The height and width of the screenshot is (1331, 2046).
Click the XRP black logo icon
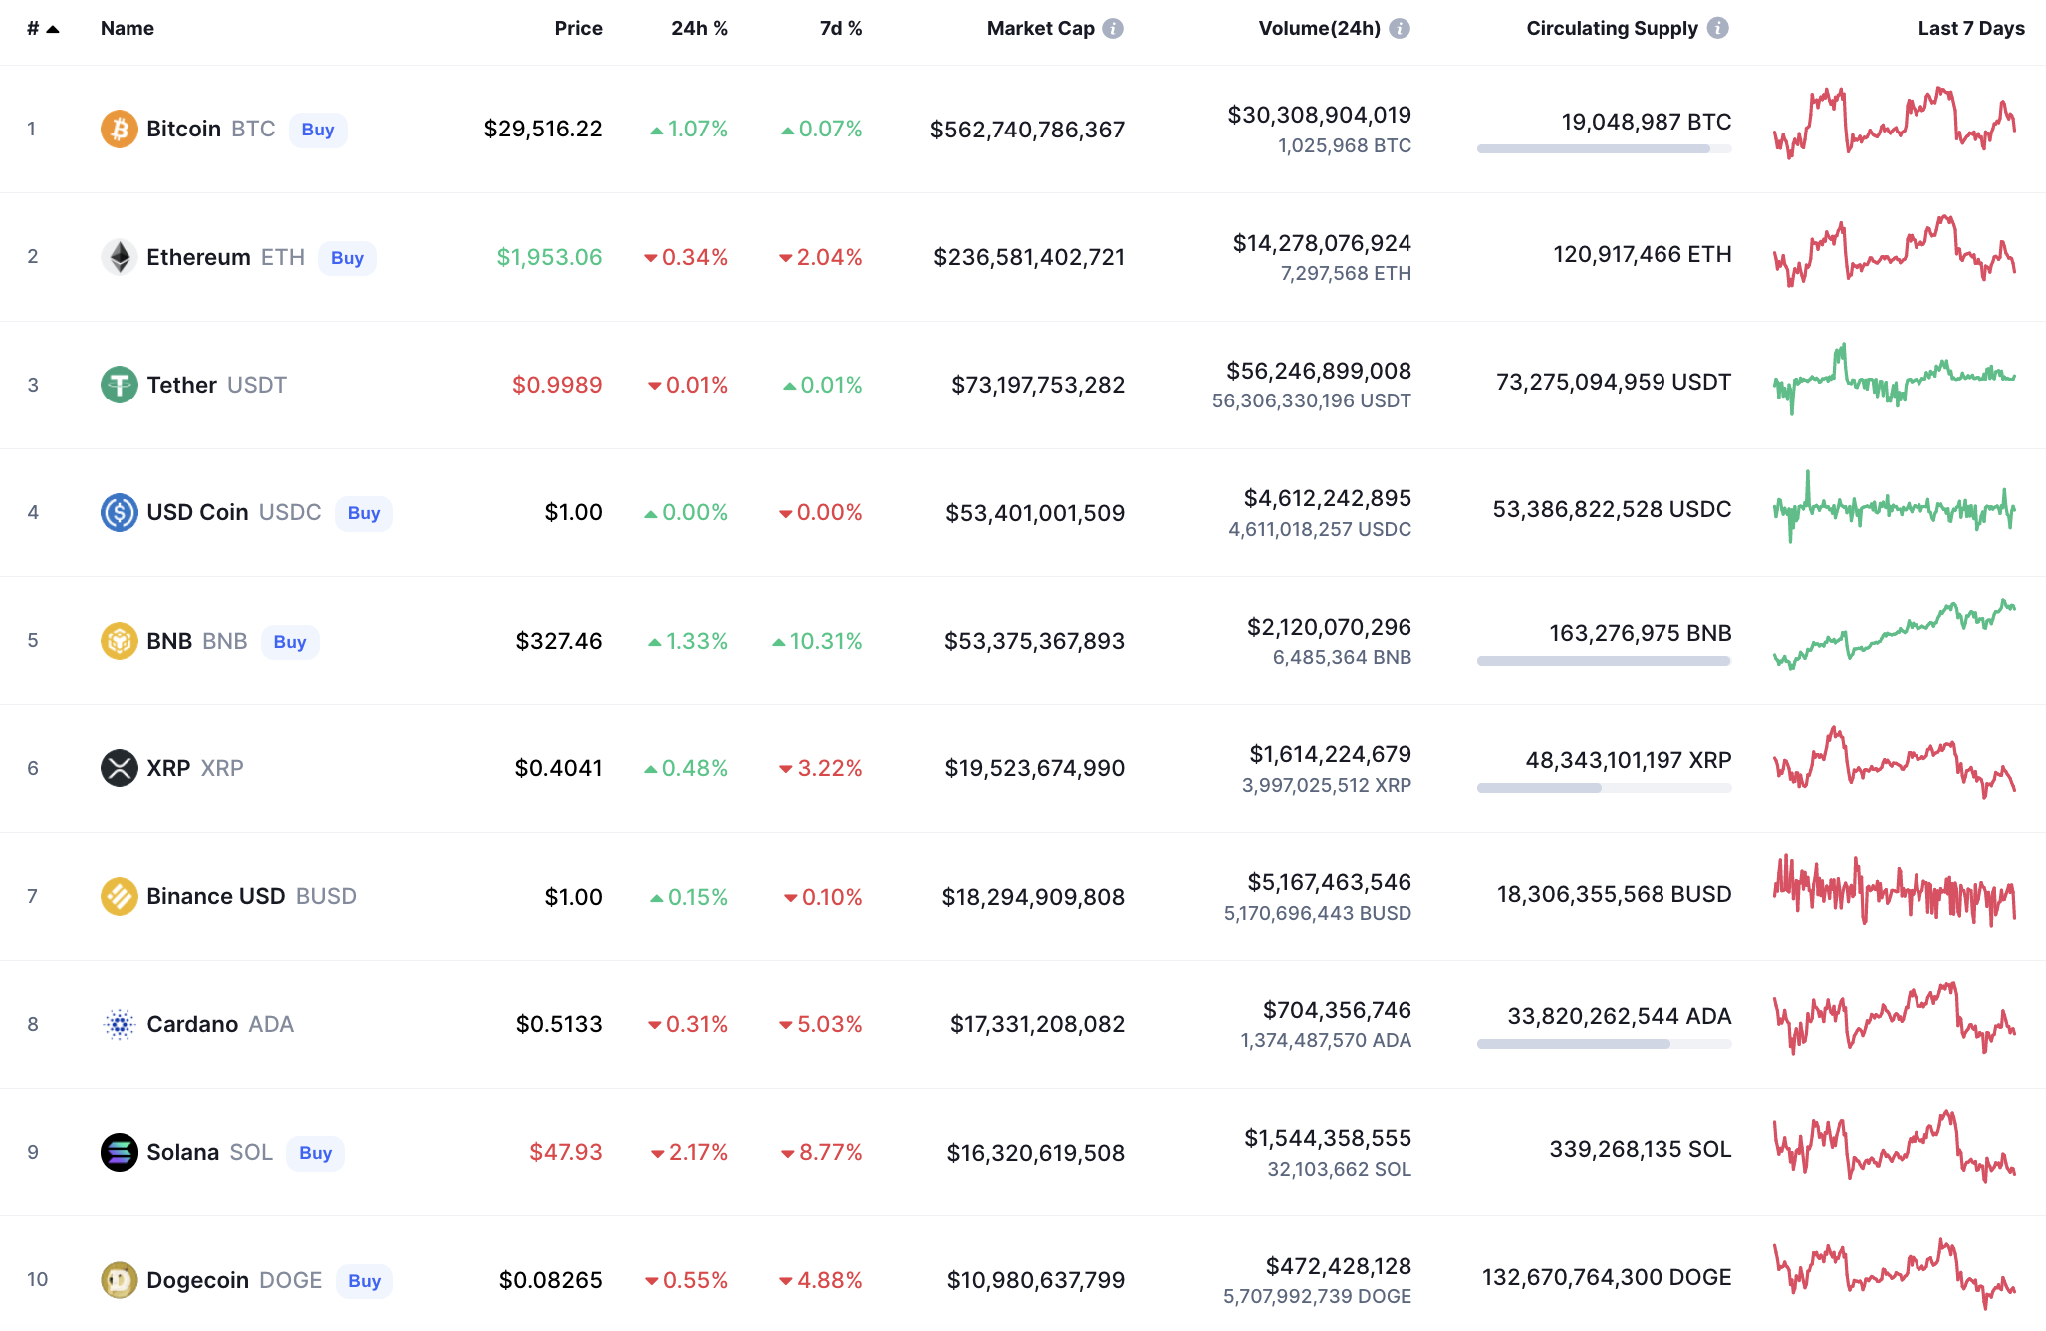click(119, 768)
